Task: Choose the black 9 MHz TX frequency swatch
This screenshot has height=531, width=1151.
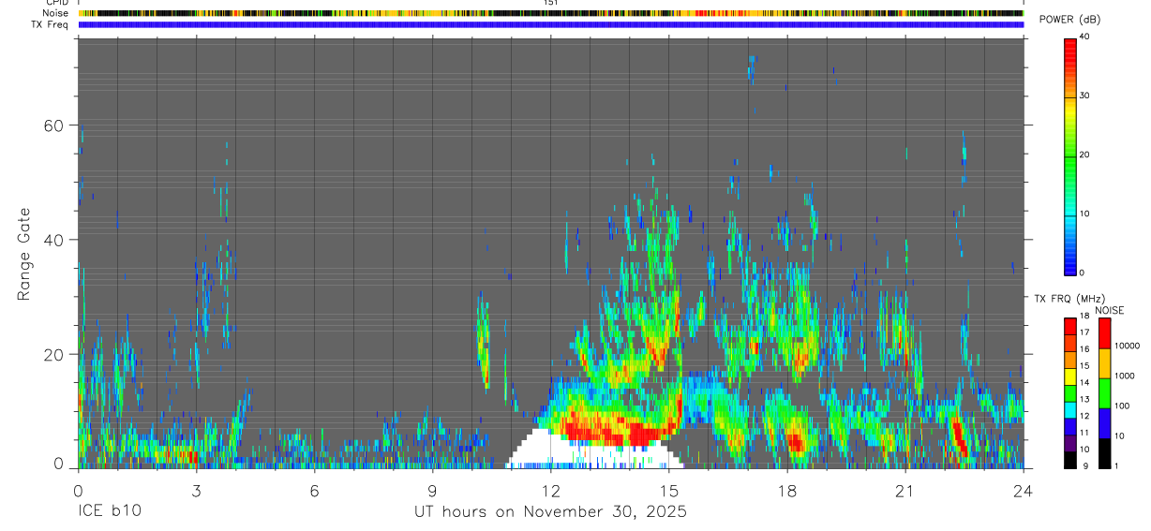Action: (x=1070, y=458)
